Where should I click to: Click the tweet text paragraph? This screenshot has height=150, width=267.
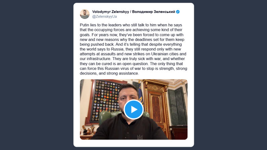[x=133, y=49]
